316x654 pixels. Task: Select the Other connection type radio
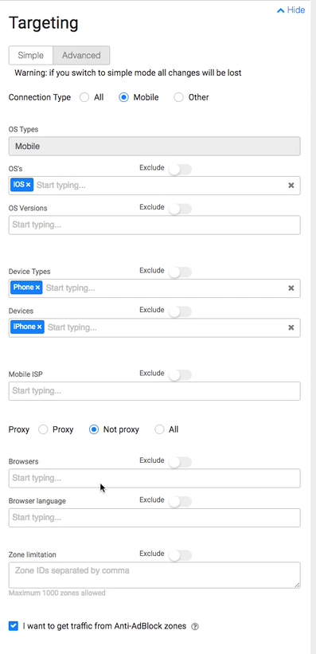tap(179, 98)
